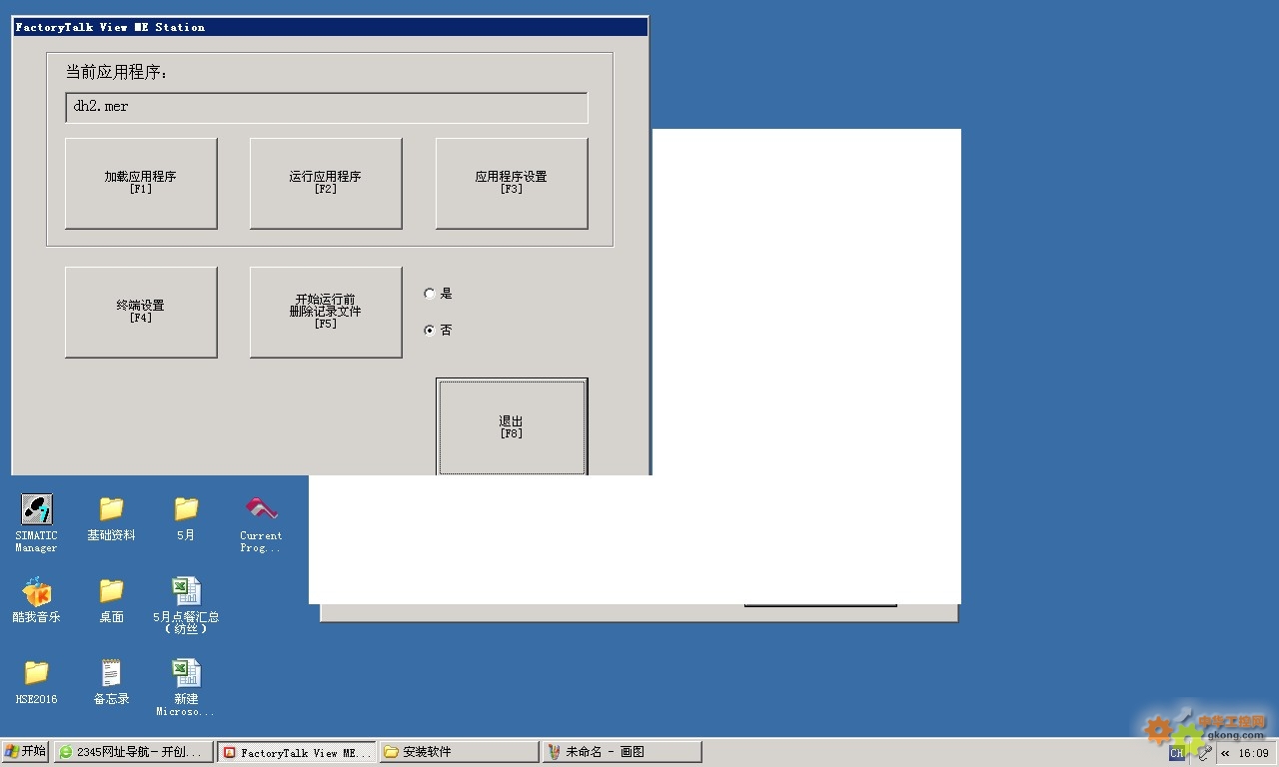Switch to 安装软件 taskbar window
Image resolution: width=1279 pixels, height=767 pixels.
[459, 752]
